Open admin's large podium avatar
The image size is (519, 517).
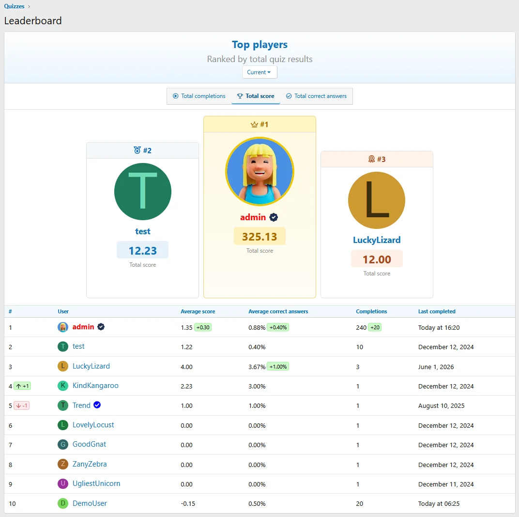coord(259,172)
